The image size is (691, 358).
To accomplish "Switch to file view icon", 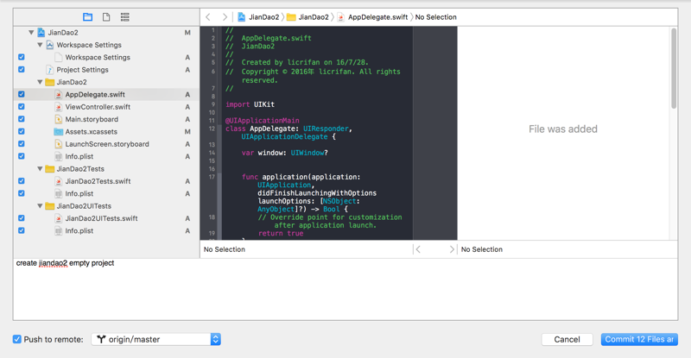I will [x=106, y=17].
